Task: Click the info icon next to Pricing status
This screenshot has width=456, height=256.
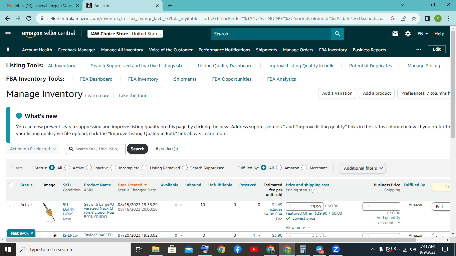Action: click(x=313, y=191)
